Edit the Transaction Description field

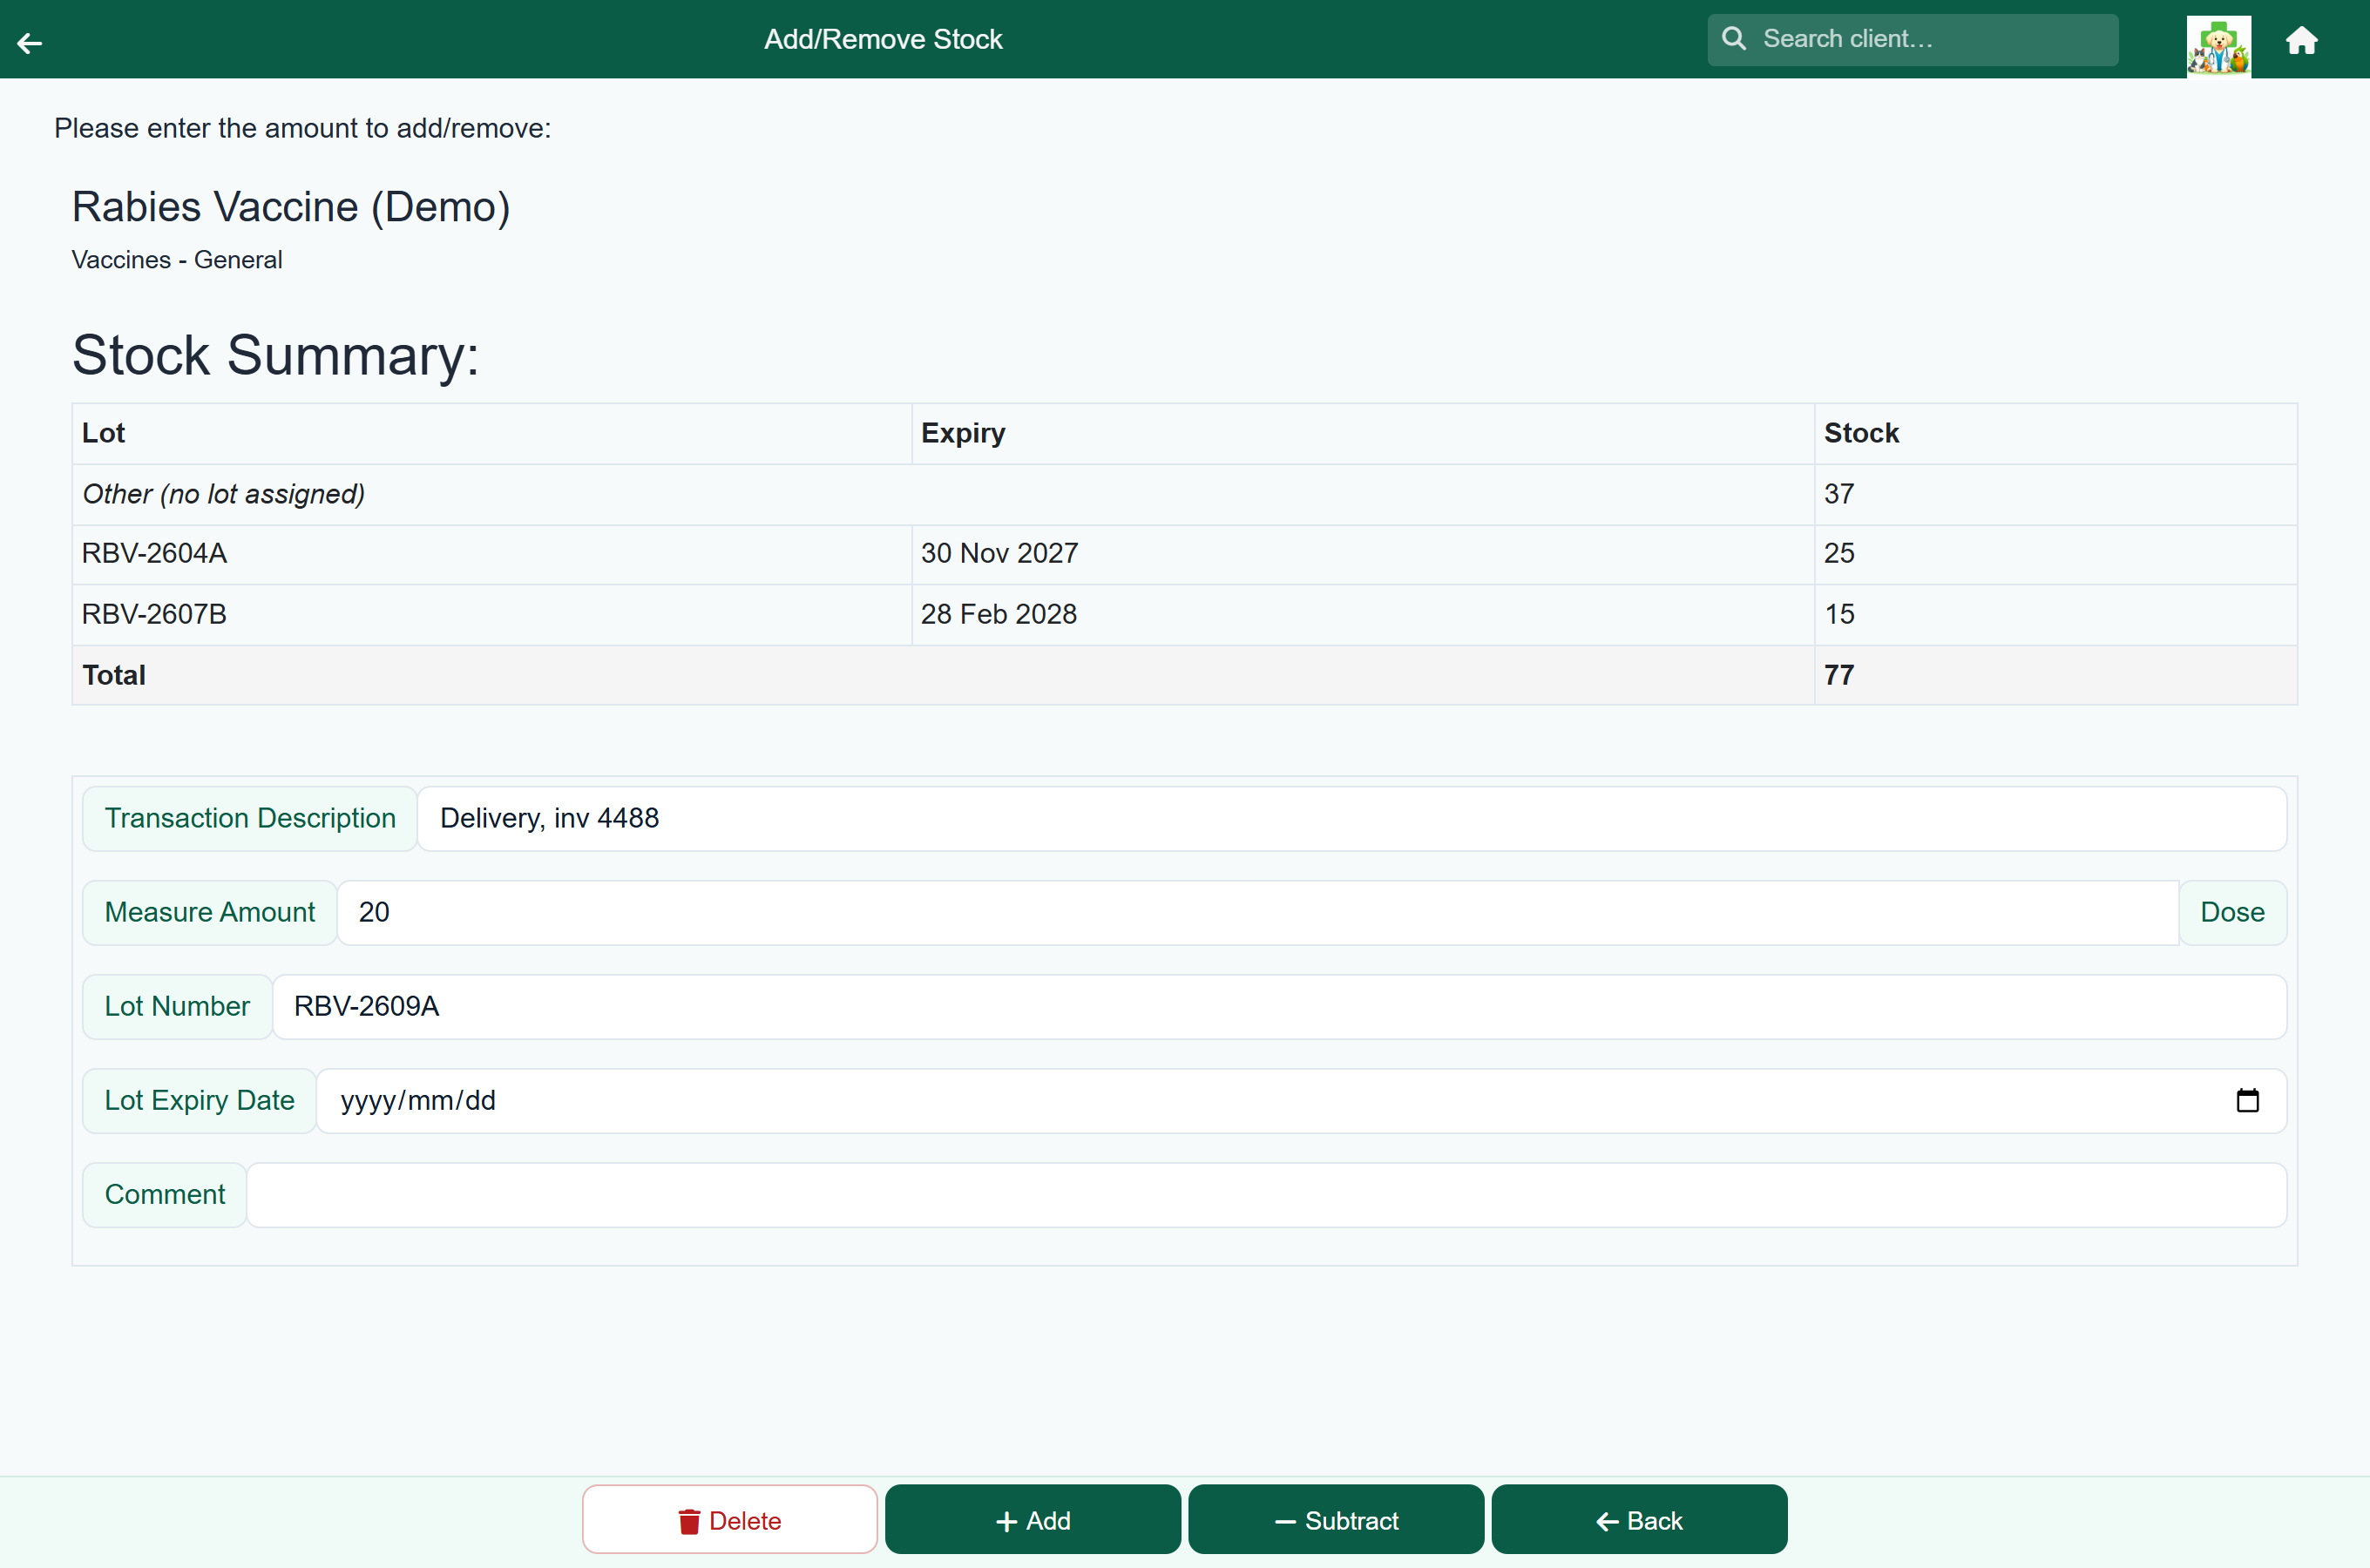1351,818
